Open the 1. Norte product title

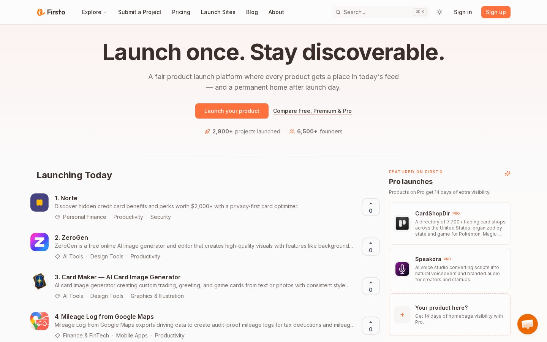point(66,198)
